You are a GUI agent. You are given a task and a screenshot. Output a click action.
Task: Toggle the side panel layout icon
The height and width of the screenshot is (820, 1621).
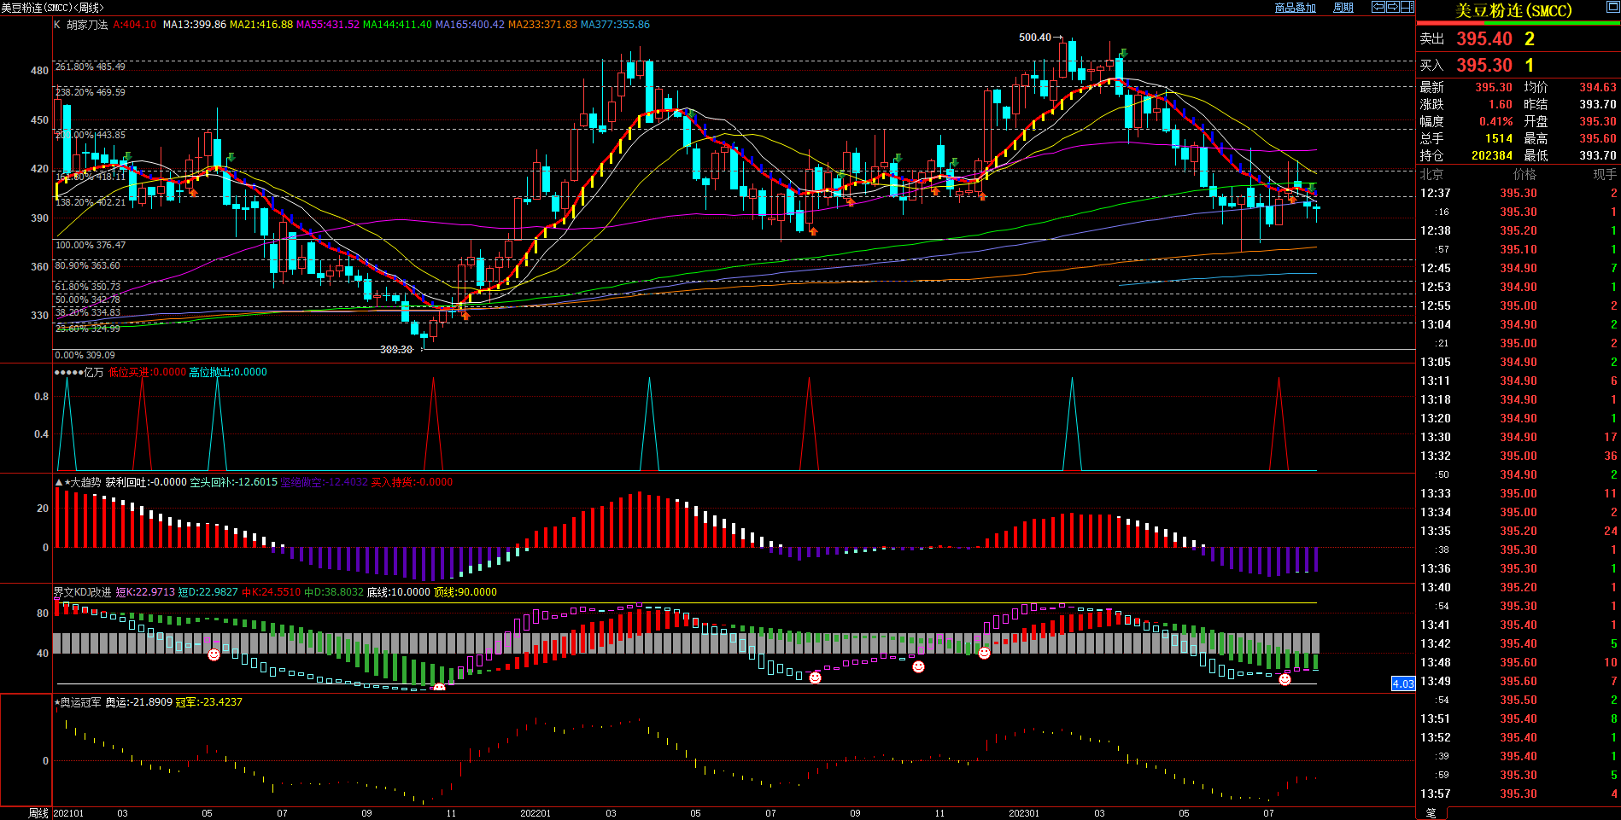click(x=1407, y=7)
